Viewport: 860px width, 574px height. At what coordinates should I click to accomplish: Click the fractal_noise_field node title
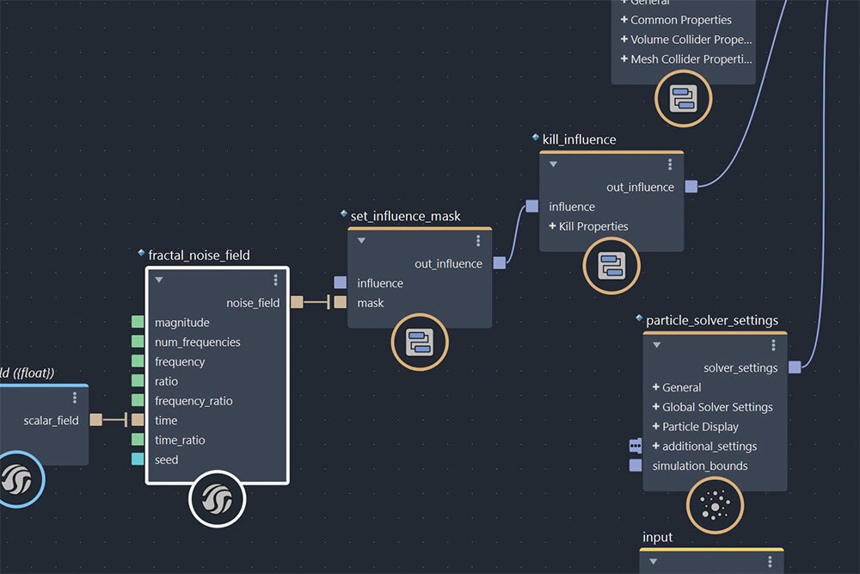coord(200,256)
